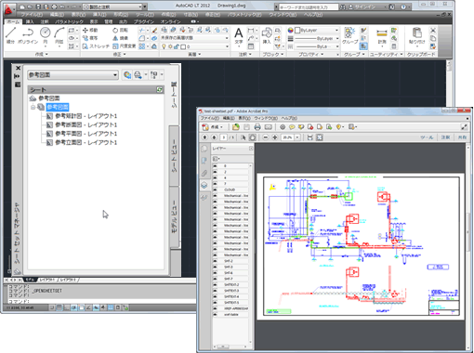Toggle visibility of SHT-3 layer
The width and height of the screenshot is (474, 353).
coord(216,267)
